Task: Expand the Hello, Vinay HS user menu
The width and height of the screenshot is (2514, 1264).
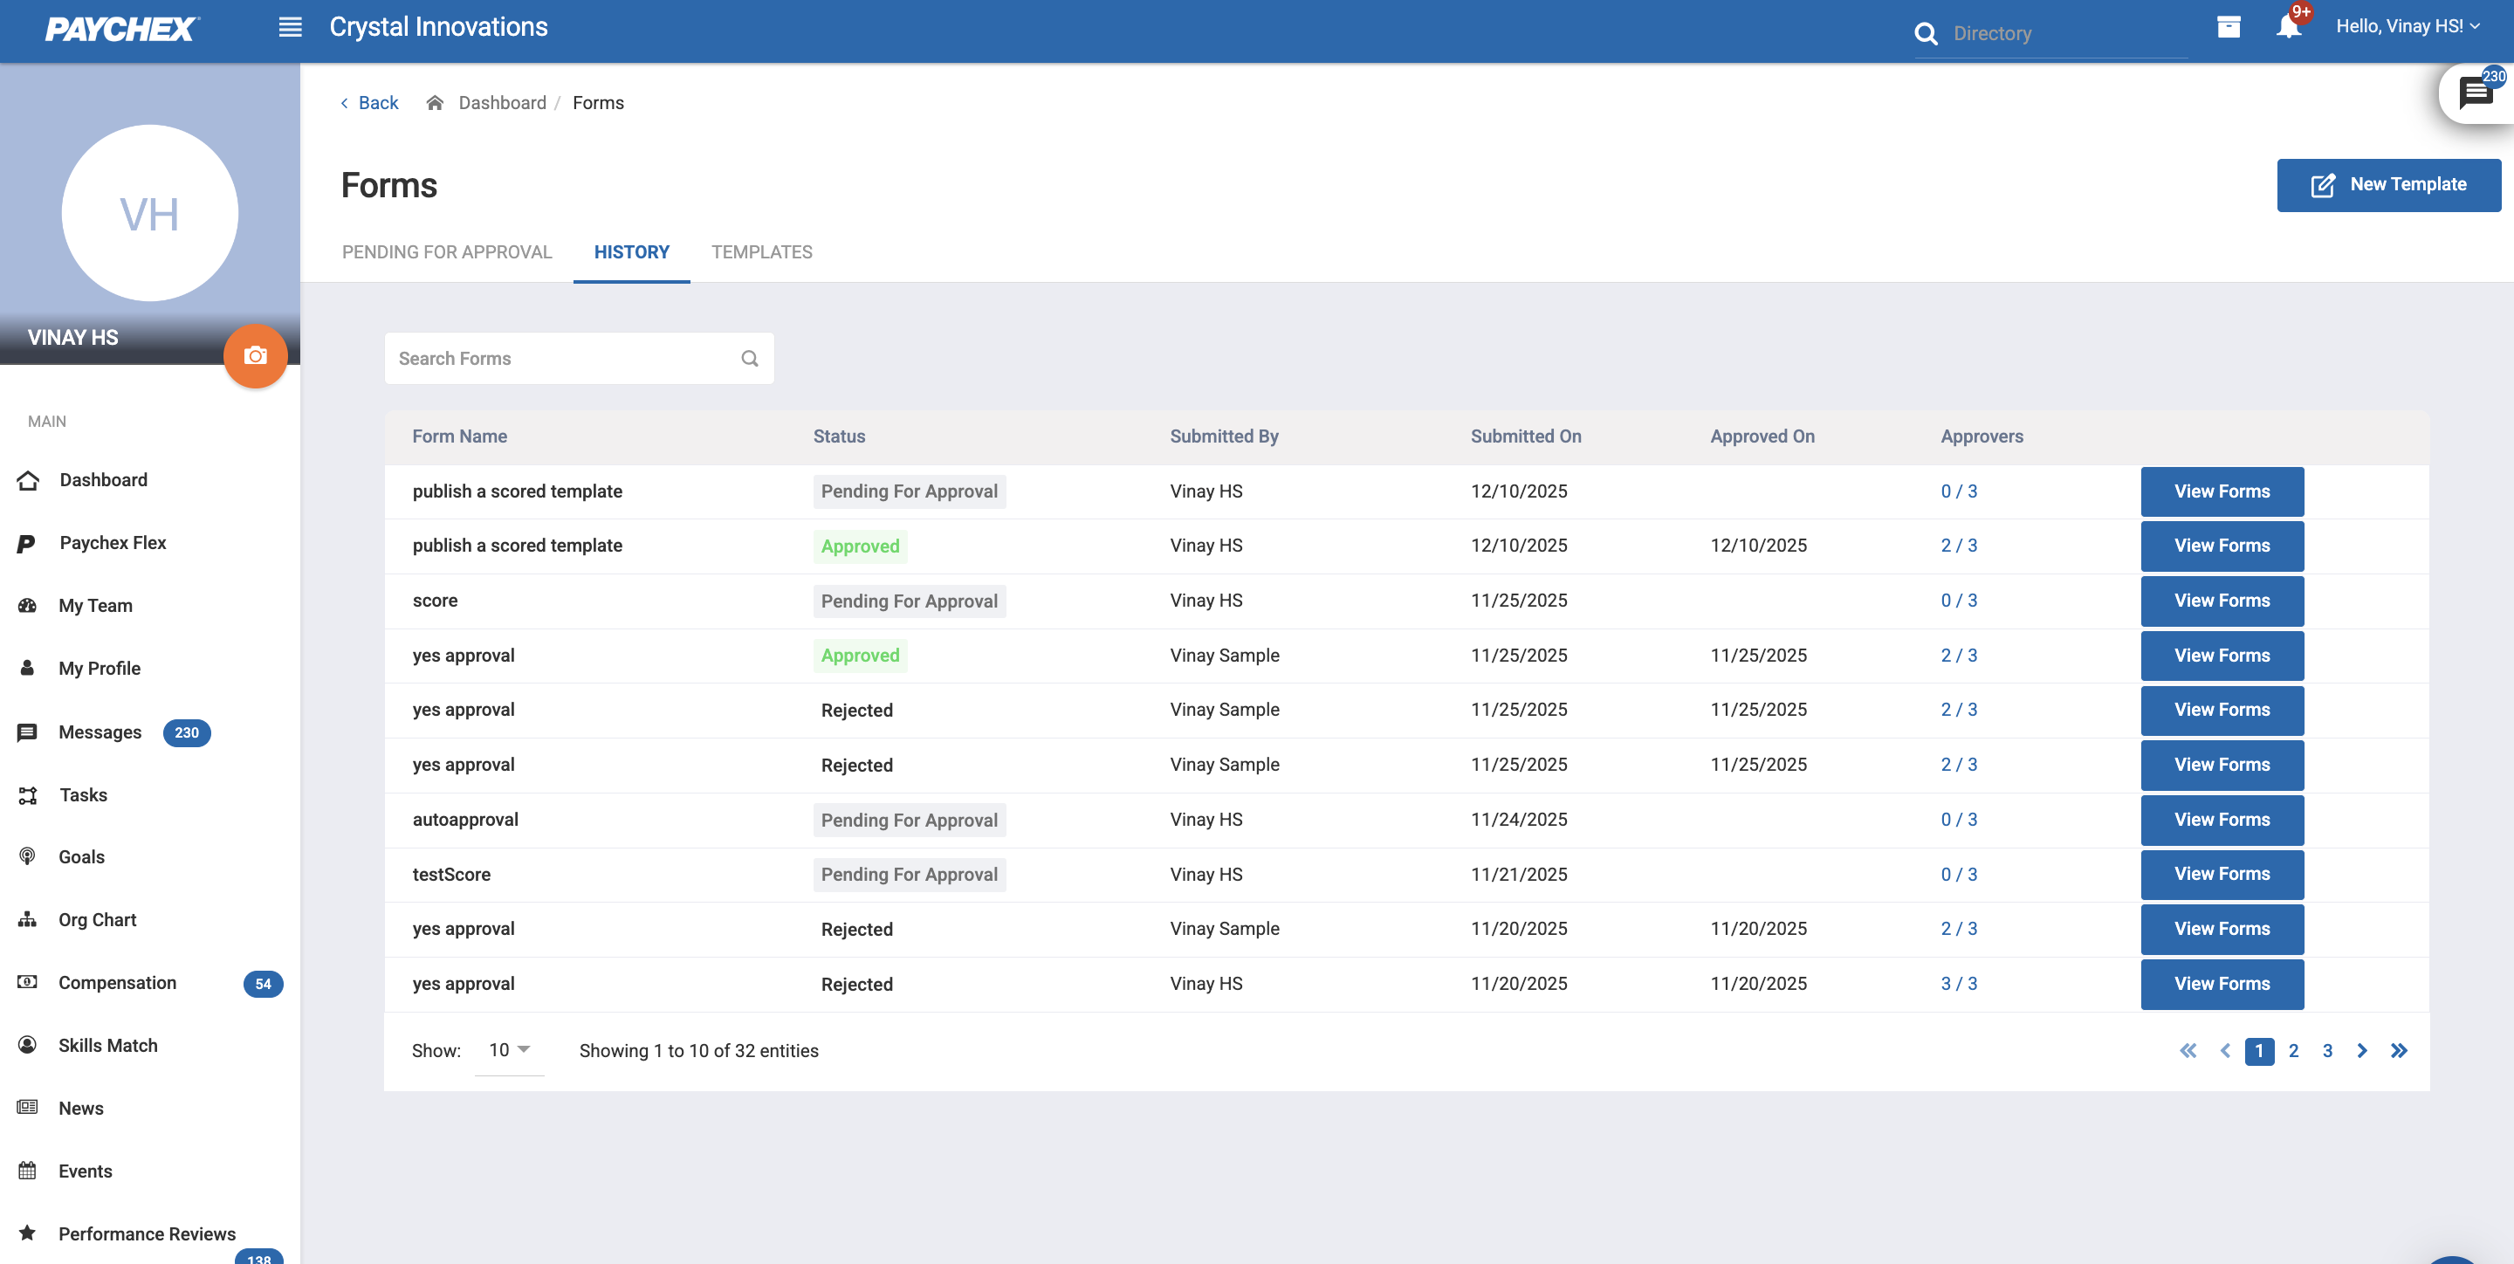Action: point(2407,26)
